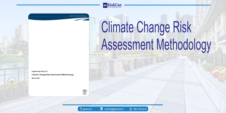Open the @riskcue.id Instagram handle
Image resolution: width=226 pixels, height=113 pixels.
click(87, 109)
